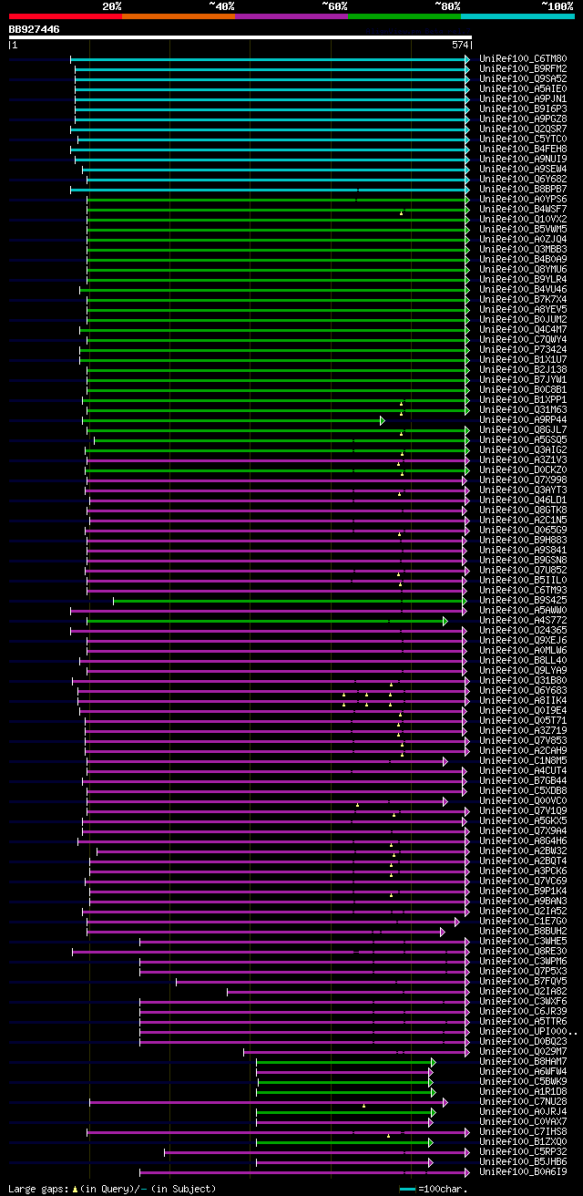Open the UniRef100_P73424 hit link
583x1196 pixels.
point(523,350)
